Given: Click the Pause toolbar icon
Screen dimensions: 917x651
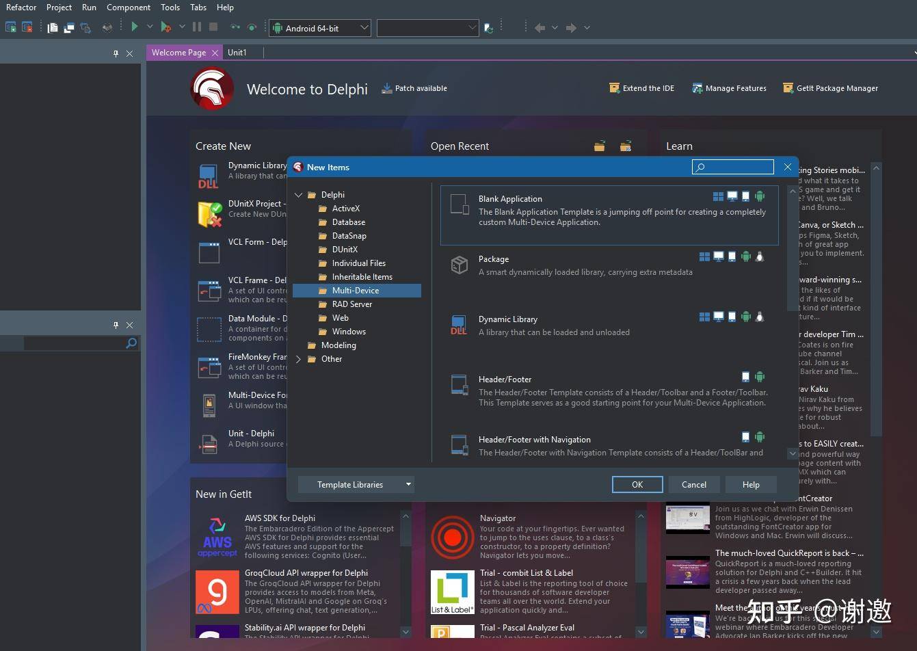Looking at the screenshot, I should point(197,27).
